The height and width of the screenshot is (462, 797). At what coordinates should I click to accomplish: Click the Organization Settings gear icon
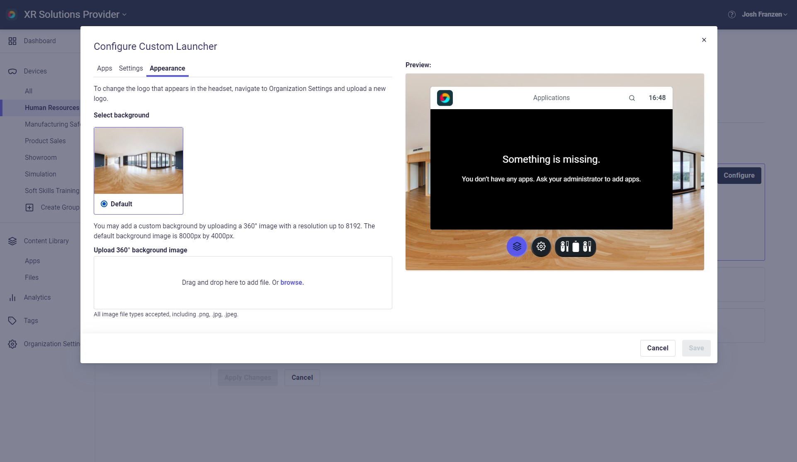tap(12, 344)
